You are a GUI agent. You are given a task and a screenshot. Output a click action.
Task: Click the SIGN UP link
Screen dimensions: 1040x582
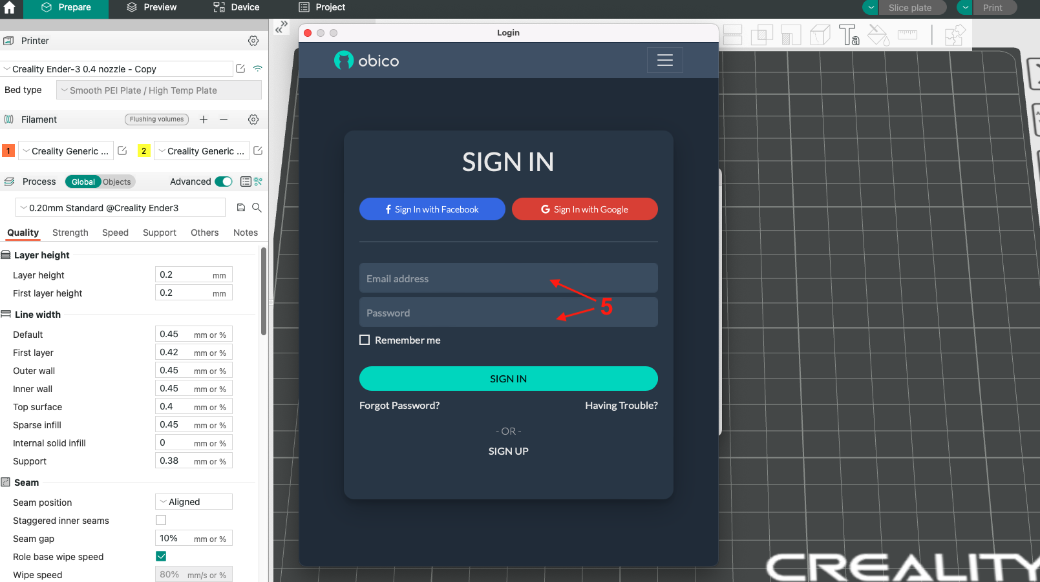tap(509, 452)
